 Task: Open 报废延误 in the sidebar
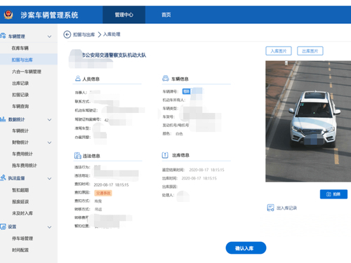point(20,202)
